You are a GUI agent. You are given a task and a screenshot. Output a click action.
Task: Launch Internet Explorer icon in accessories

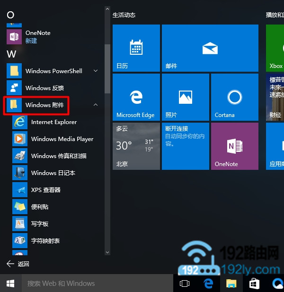coord(20,122)
